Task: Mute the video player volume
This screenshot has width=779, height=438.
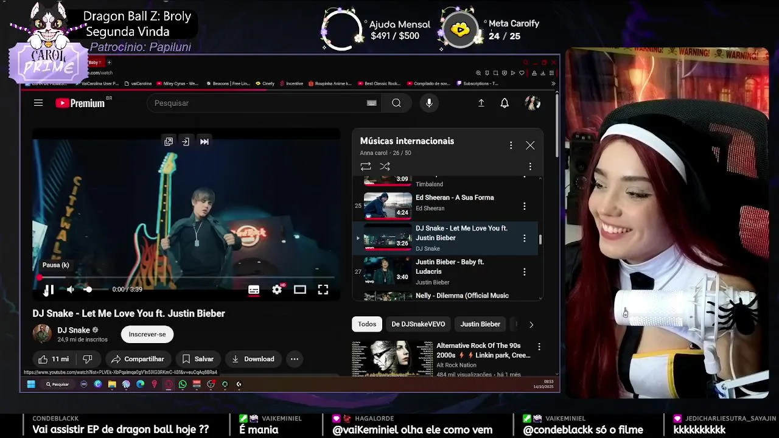Action: 71,290
